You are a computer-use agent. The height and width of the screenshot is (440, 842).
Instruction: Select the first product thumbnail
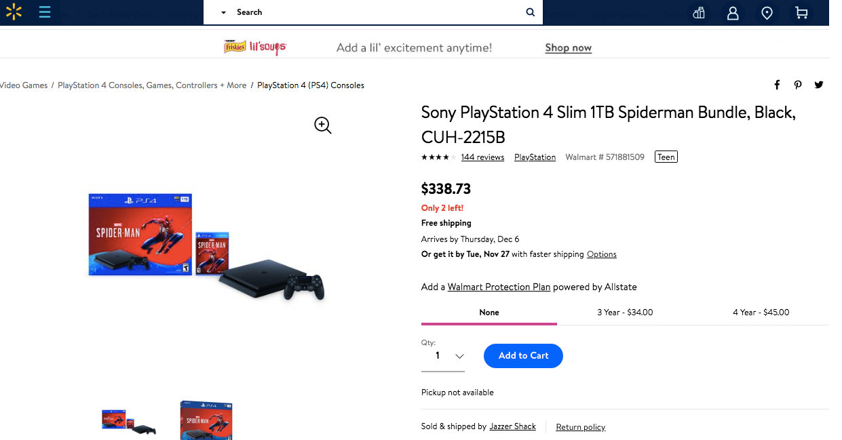128,422
